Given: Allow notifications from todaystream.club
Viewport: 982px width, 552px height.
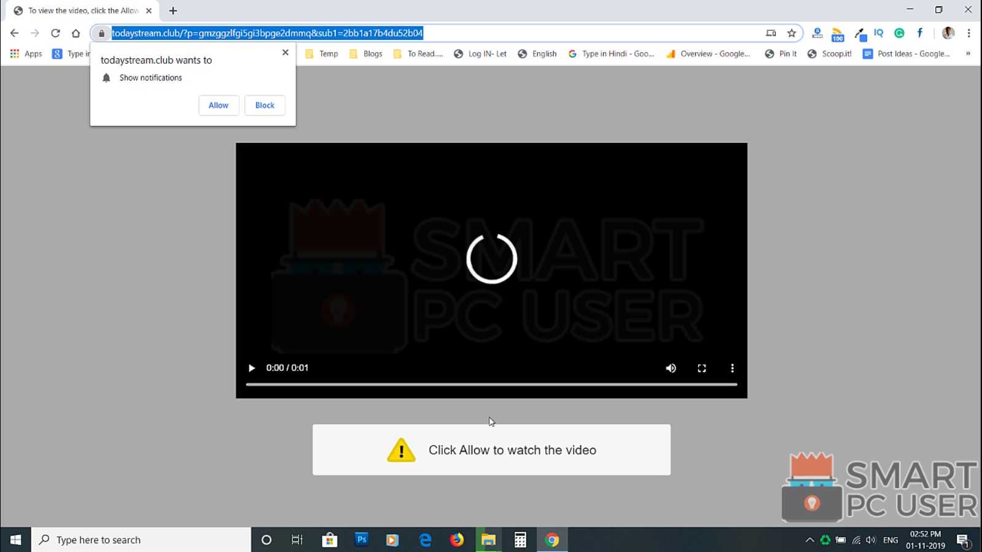Looking at the screenshot, I should pyautogui.click(x=218, y=105).
